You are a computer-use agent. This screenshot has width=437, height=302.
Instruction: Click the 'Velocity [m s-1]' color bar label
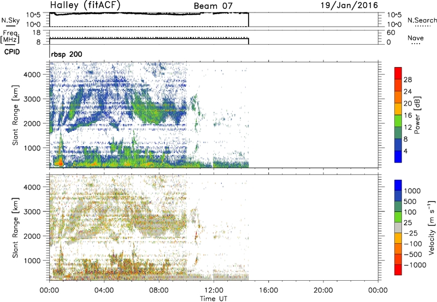pos(432,227)
